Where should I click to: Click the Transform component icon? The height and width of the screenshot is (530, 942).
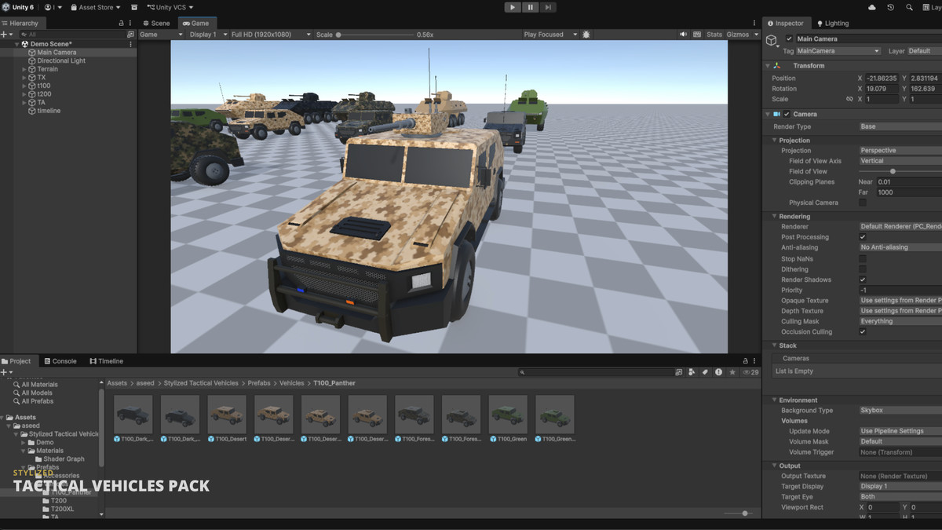(777, 66)
